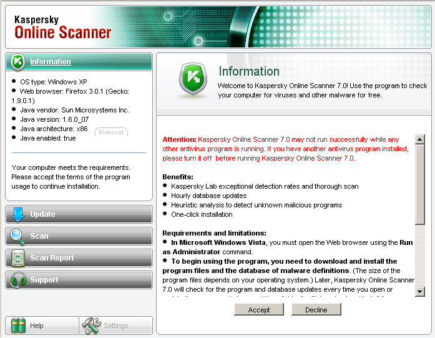Click the wrench and hammer Settings icon
Screen dimensions: 435x338
92,326
